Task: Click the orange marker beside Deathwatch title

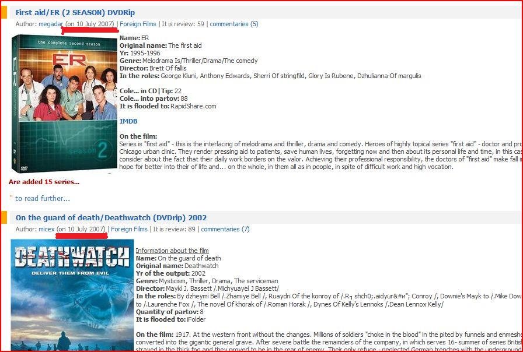Action: tap(4, 217)
